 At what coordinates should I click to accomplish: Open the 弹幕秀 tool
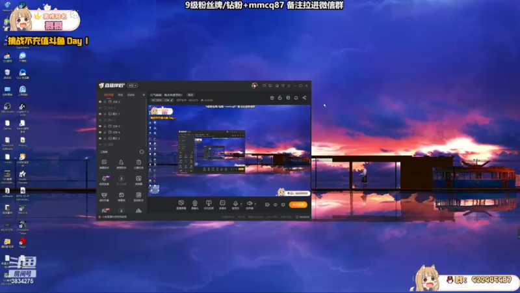122,197
